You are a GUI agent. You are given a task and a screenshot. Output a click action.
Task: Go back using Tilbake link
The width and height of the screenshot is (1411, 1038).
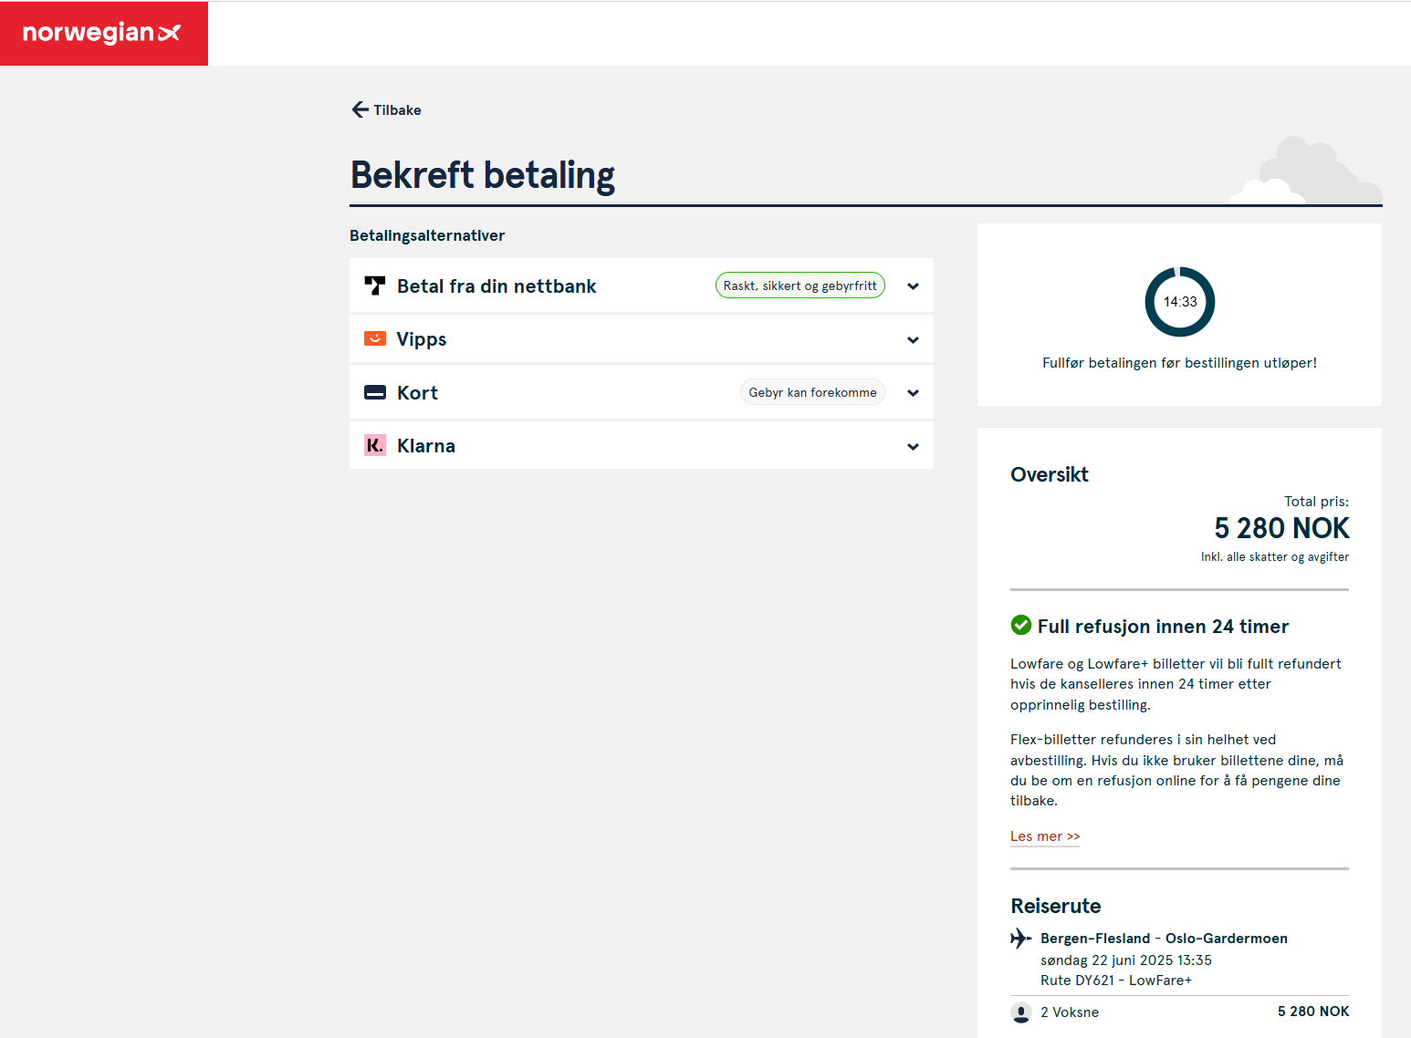pos(397,110)
